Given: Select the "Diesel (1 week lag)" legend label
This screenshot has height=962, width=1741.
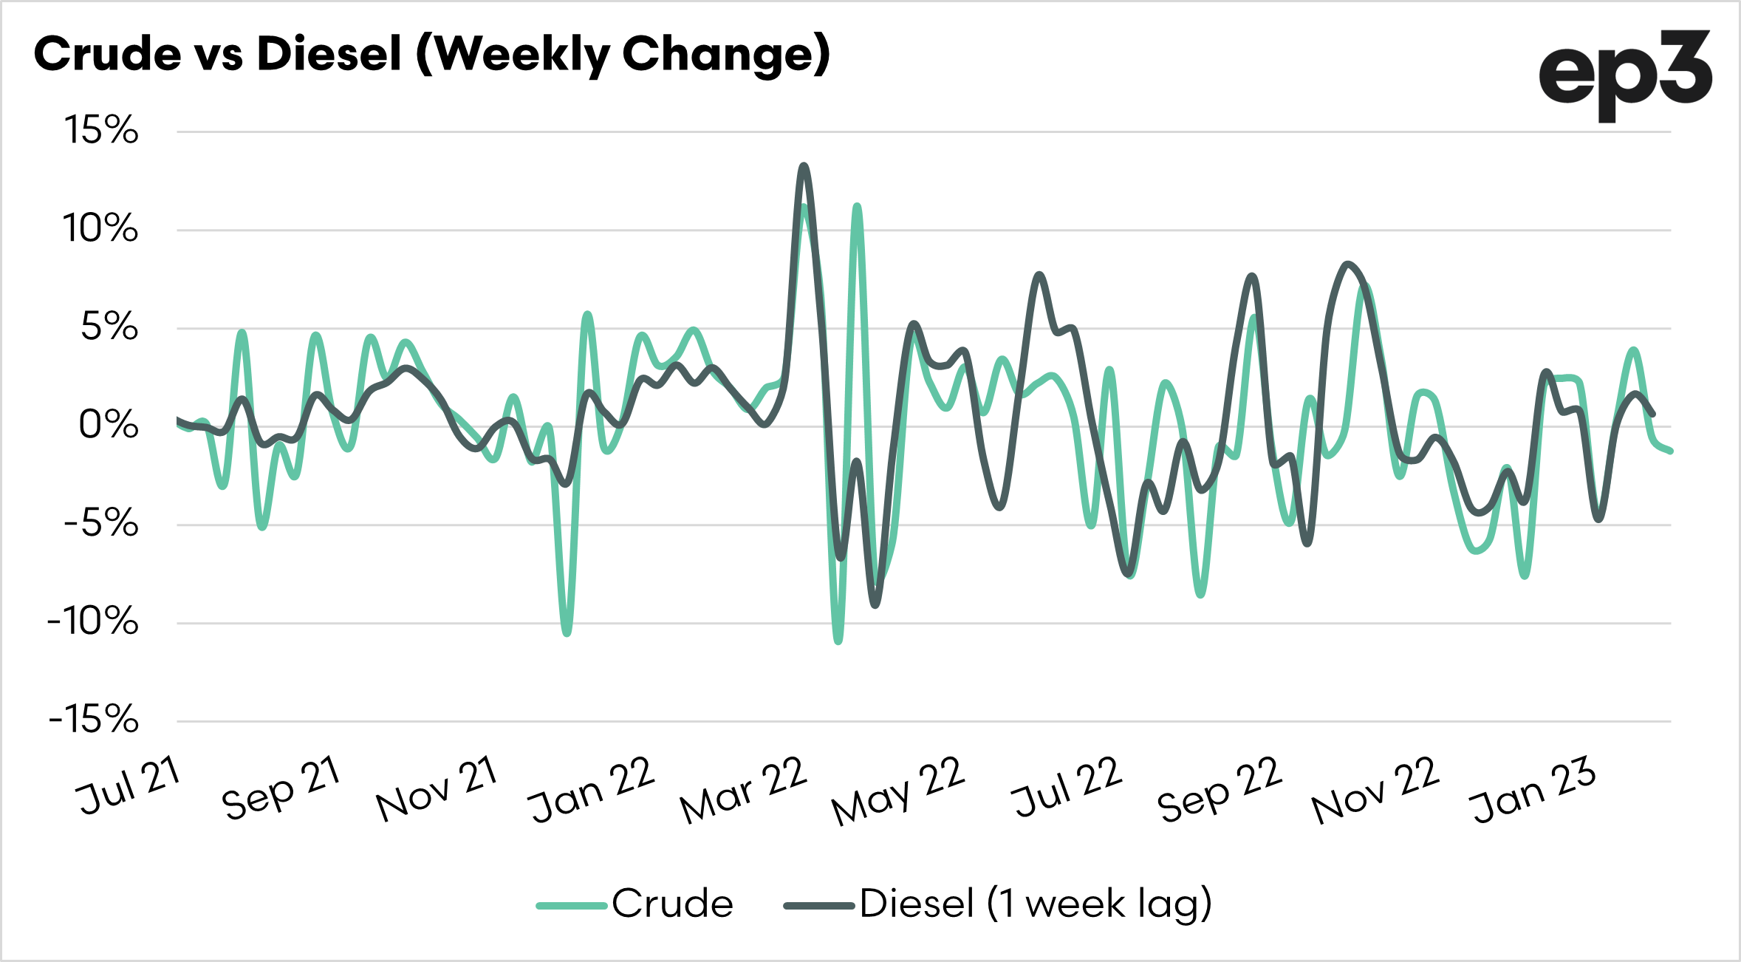Looking at the screenshot, I should (1036, 904).
